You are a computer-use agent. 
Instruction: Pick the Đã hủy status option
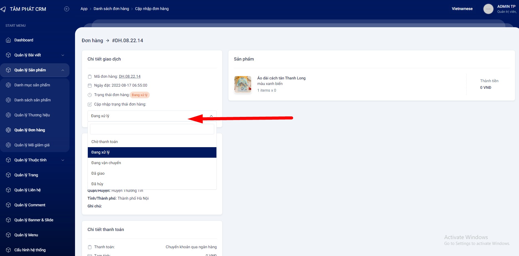tap(97, 184)
